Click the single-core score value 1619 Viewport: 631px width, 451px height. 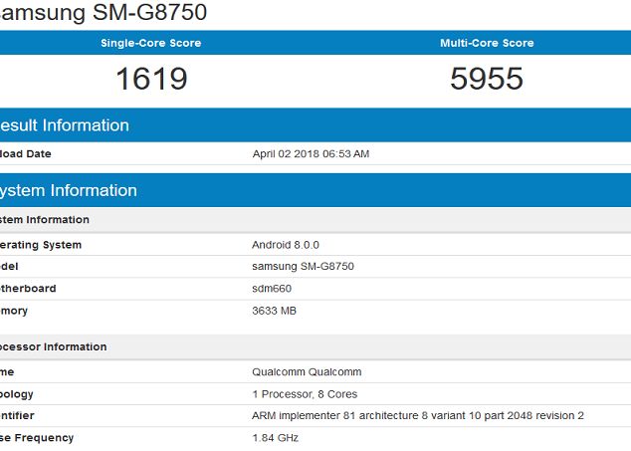(x=151, y=79)
